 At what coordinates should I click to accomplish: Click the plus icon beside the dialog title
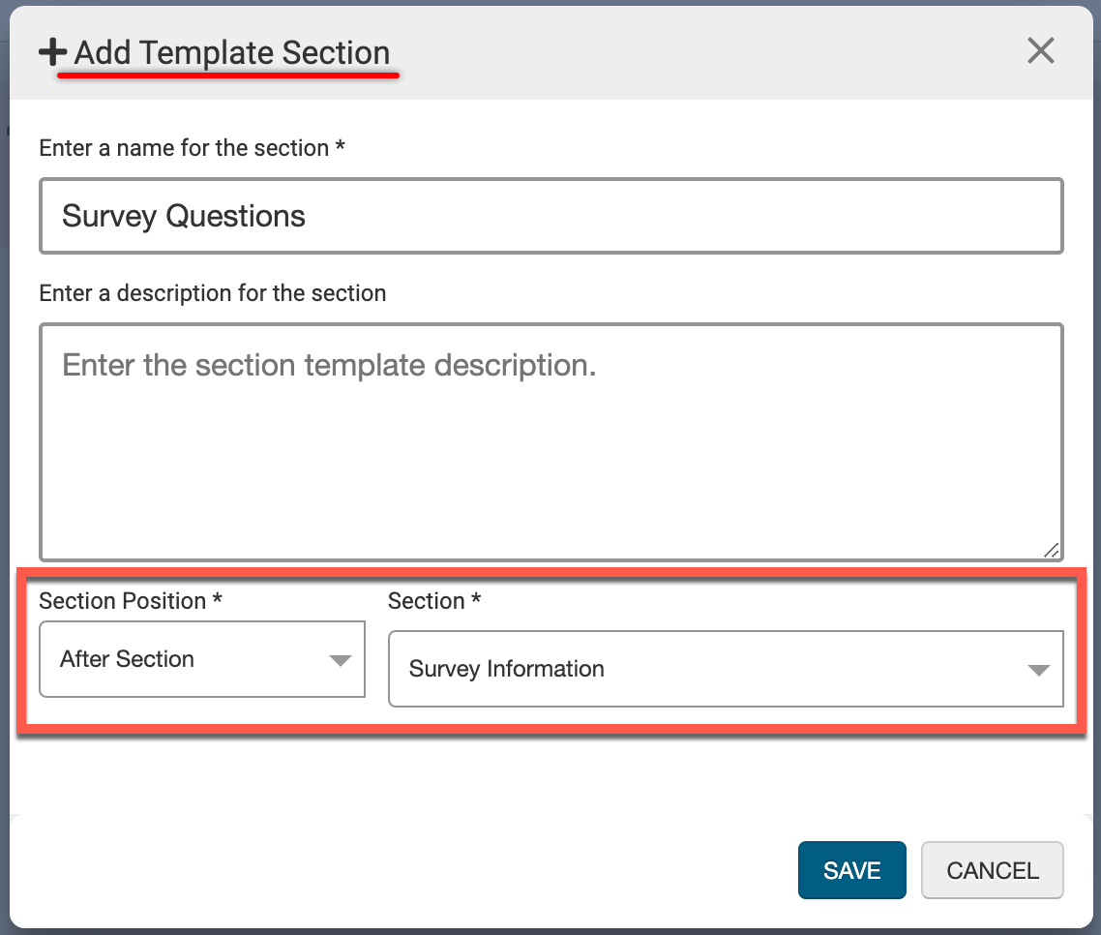(53, 52)
